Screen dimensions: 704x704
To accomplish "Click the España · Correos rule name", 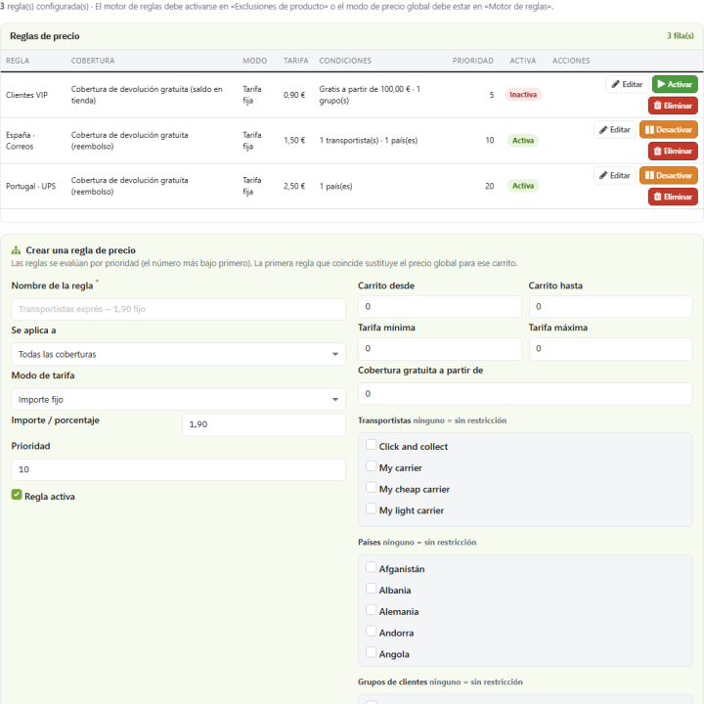I will pos(21,141).
